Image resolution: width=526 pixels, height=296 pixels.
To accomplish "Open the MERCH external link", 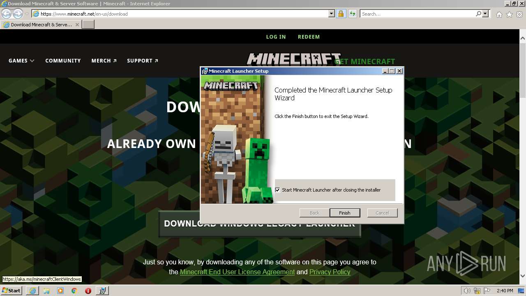I will tap(104, 60).
